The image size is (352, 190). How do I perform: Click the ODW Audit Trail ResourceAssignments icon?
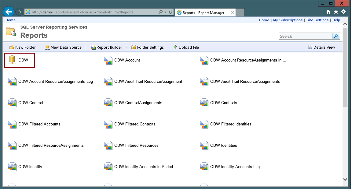[204, 82]
